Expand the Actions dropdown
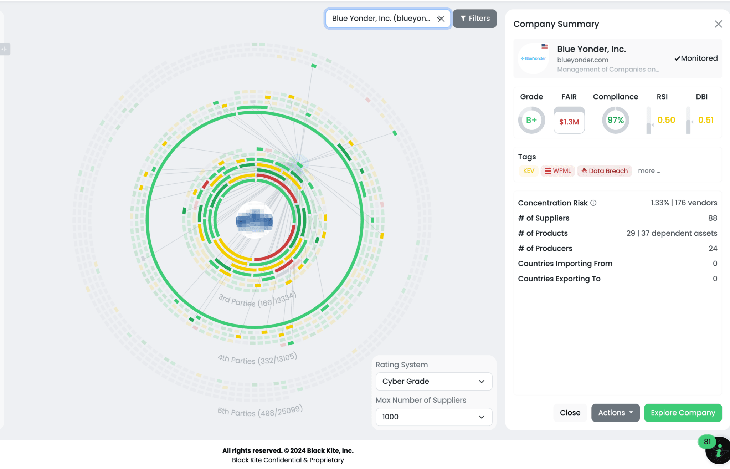This screenshot has height=469, width=730. coord(615,413)
